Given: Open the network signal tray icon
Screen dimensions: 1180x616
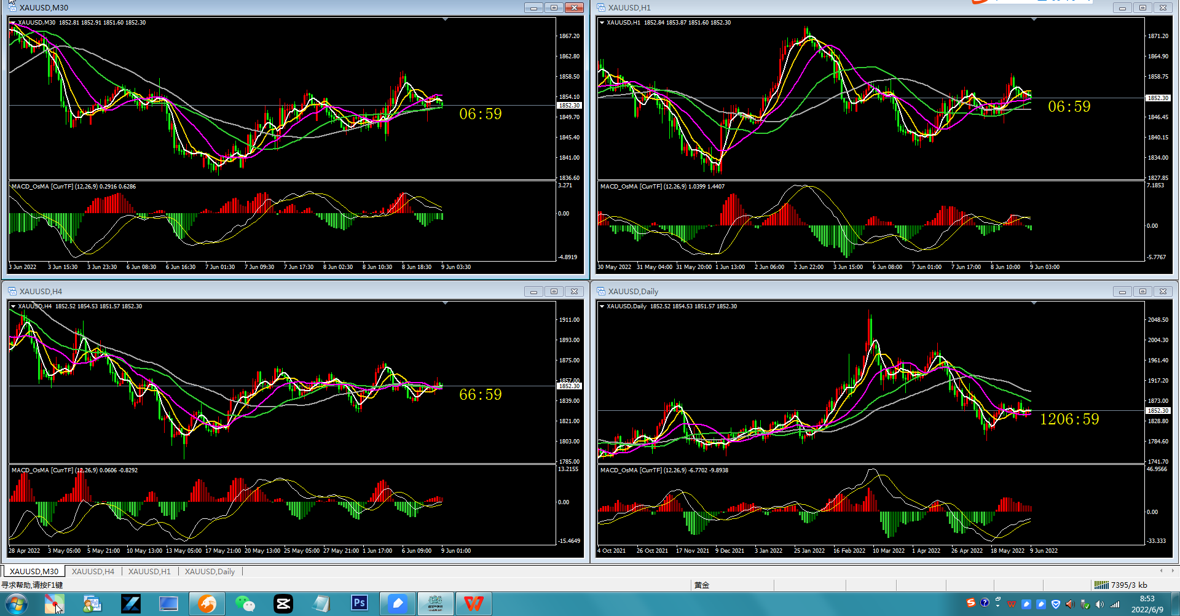Looking at the screenshot, I should click(1115, 604).
